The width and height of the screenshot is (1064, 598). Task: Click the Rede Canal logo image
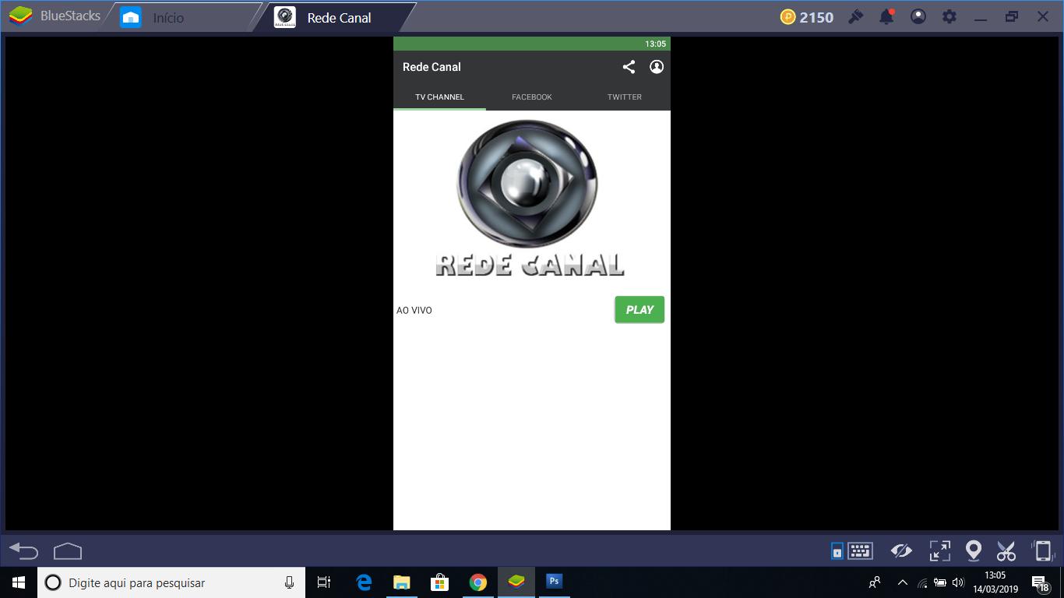coord(529,199)
